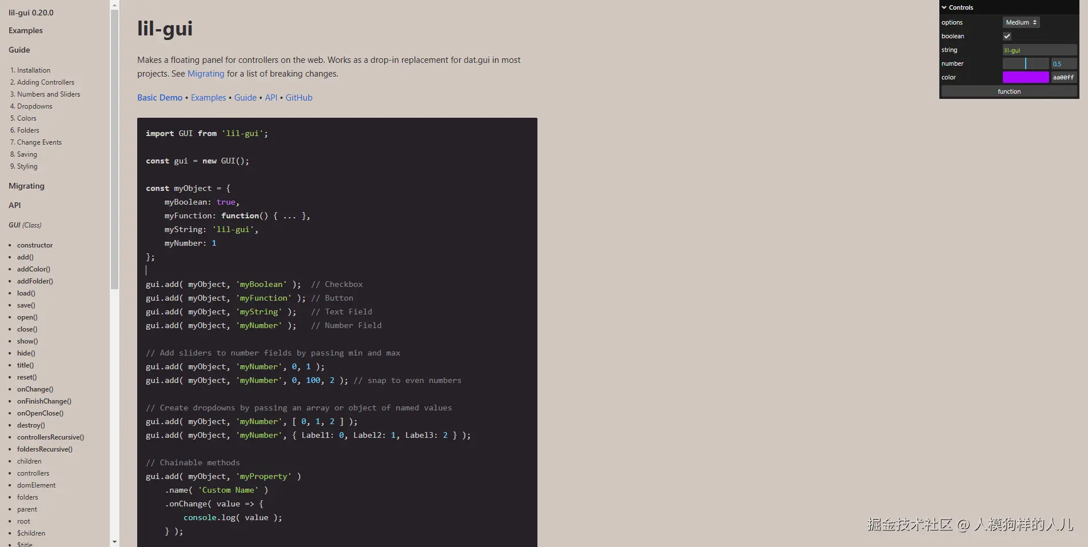The height and width of the screenshot is (547, 1088).
Task: Jump to controllersRecursive() in API list
Action: click(50, 437)
